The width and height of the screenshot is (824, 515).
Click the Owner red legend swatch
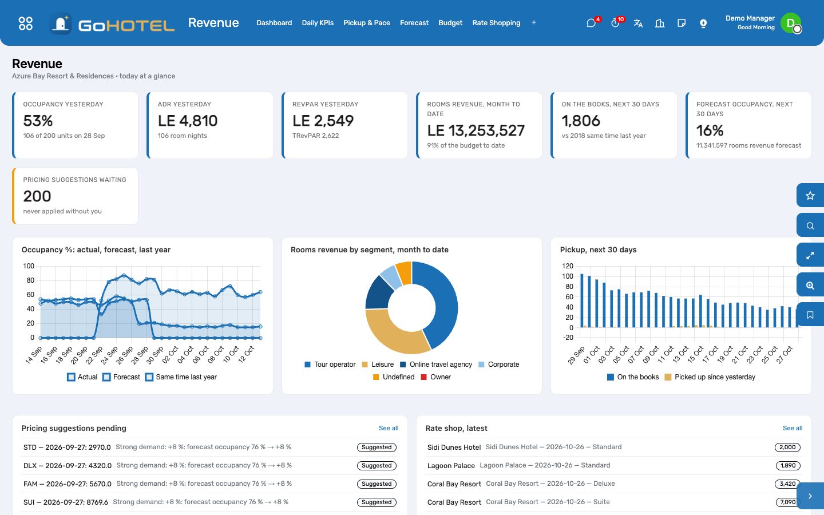coord(424,377)
